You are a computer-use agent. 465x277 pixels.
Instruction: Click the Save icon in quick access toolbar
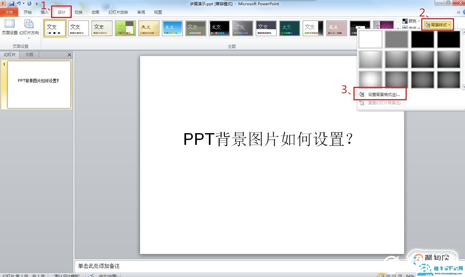pos(12,3)
